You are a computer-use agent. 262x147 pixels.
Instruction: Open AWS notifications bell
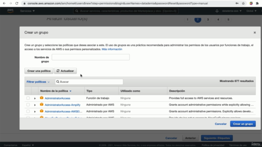pos(217,11)
